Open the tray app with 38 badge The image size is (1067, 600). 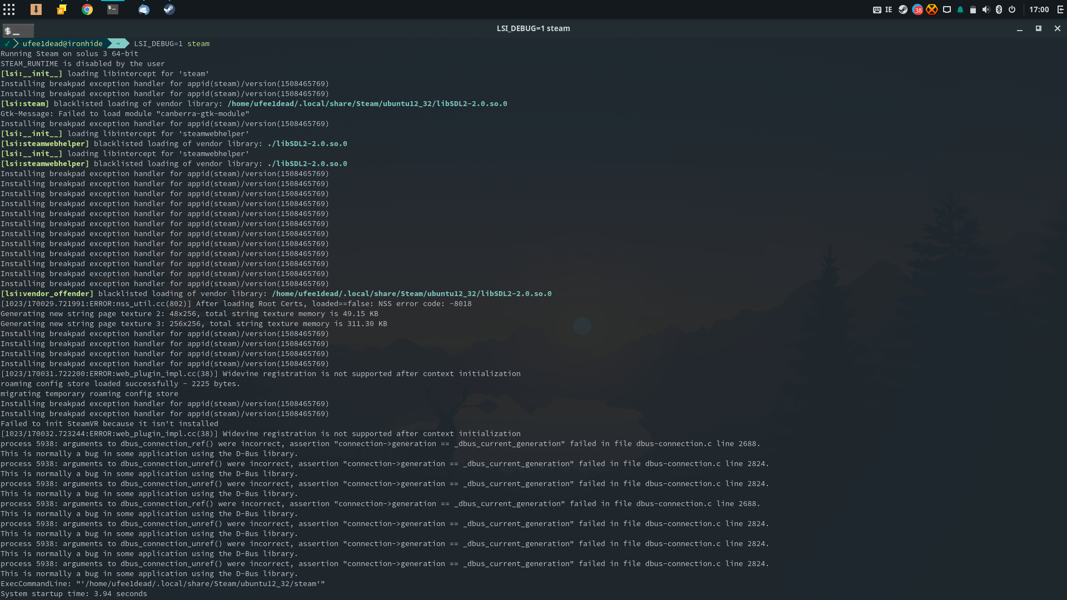click(x=918, y=9)
